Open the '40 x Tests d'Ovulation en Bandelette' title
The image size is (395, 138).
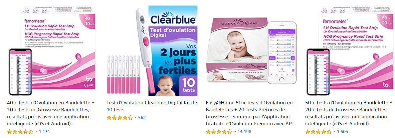[51, 113]
